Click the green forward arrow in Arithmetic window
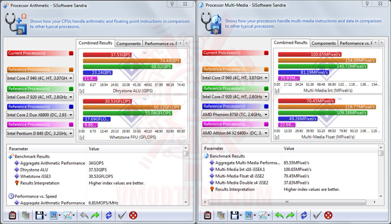The image size is (391, 224). point(95,215)
